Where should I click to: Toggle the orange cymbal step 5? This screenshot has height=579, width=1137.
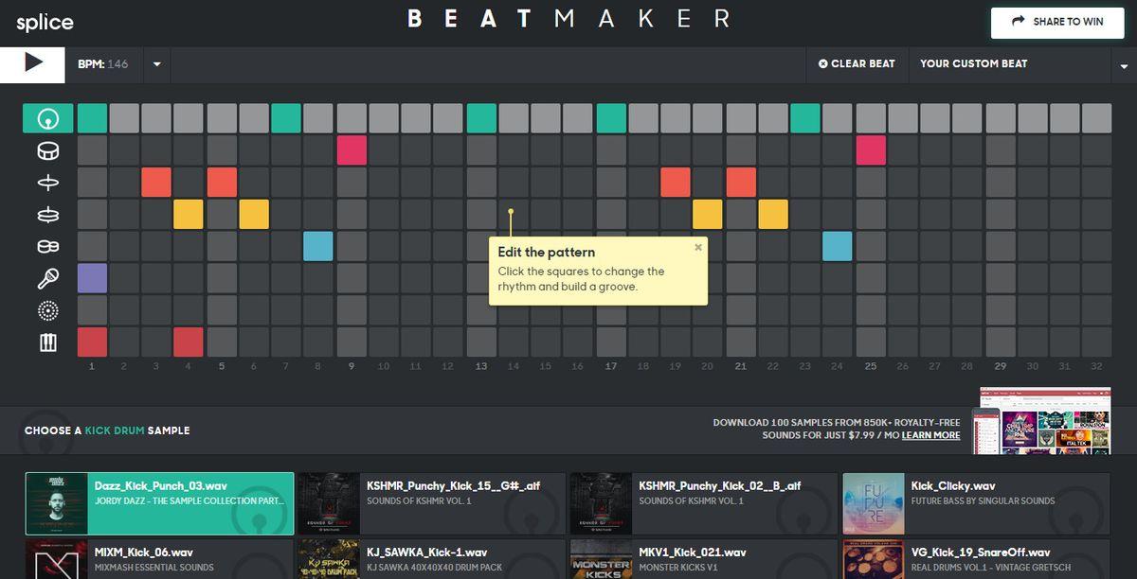coord(222,183)
